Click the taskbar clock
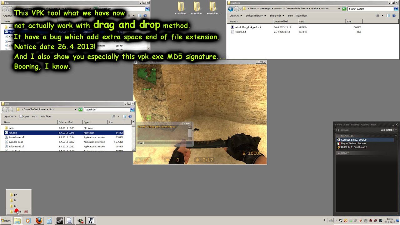Screen dimensions: 400x225 390,221
